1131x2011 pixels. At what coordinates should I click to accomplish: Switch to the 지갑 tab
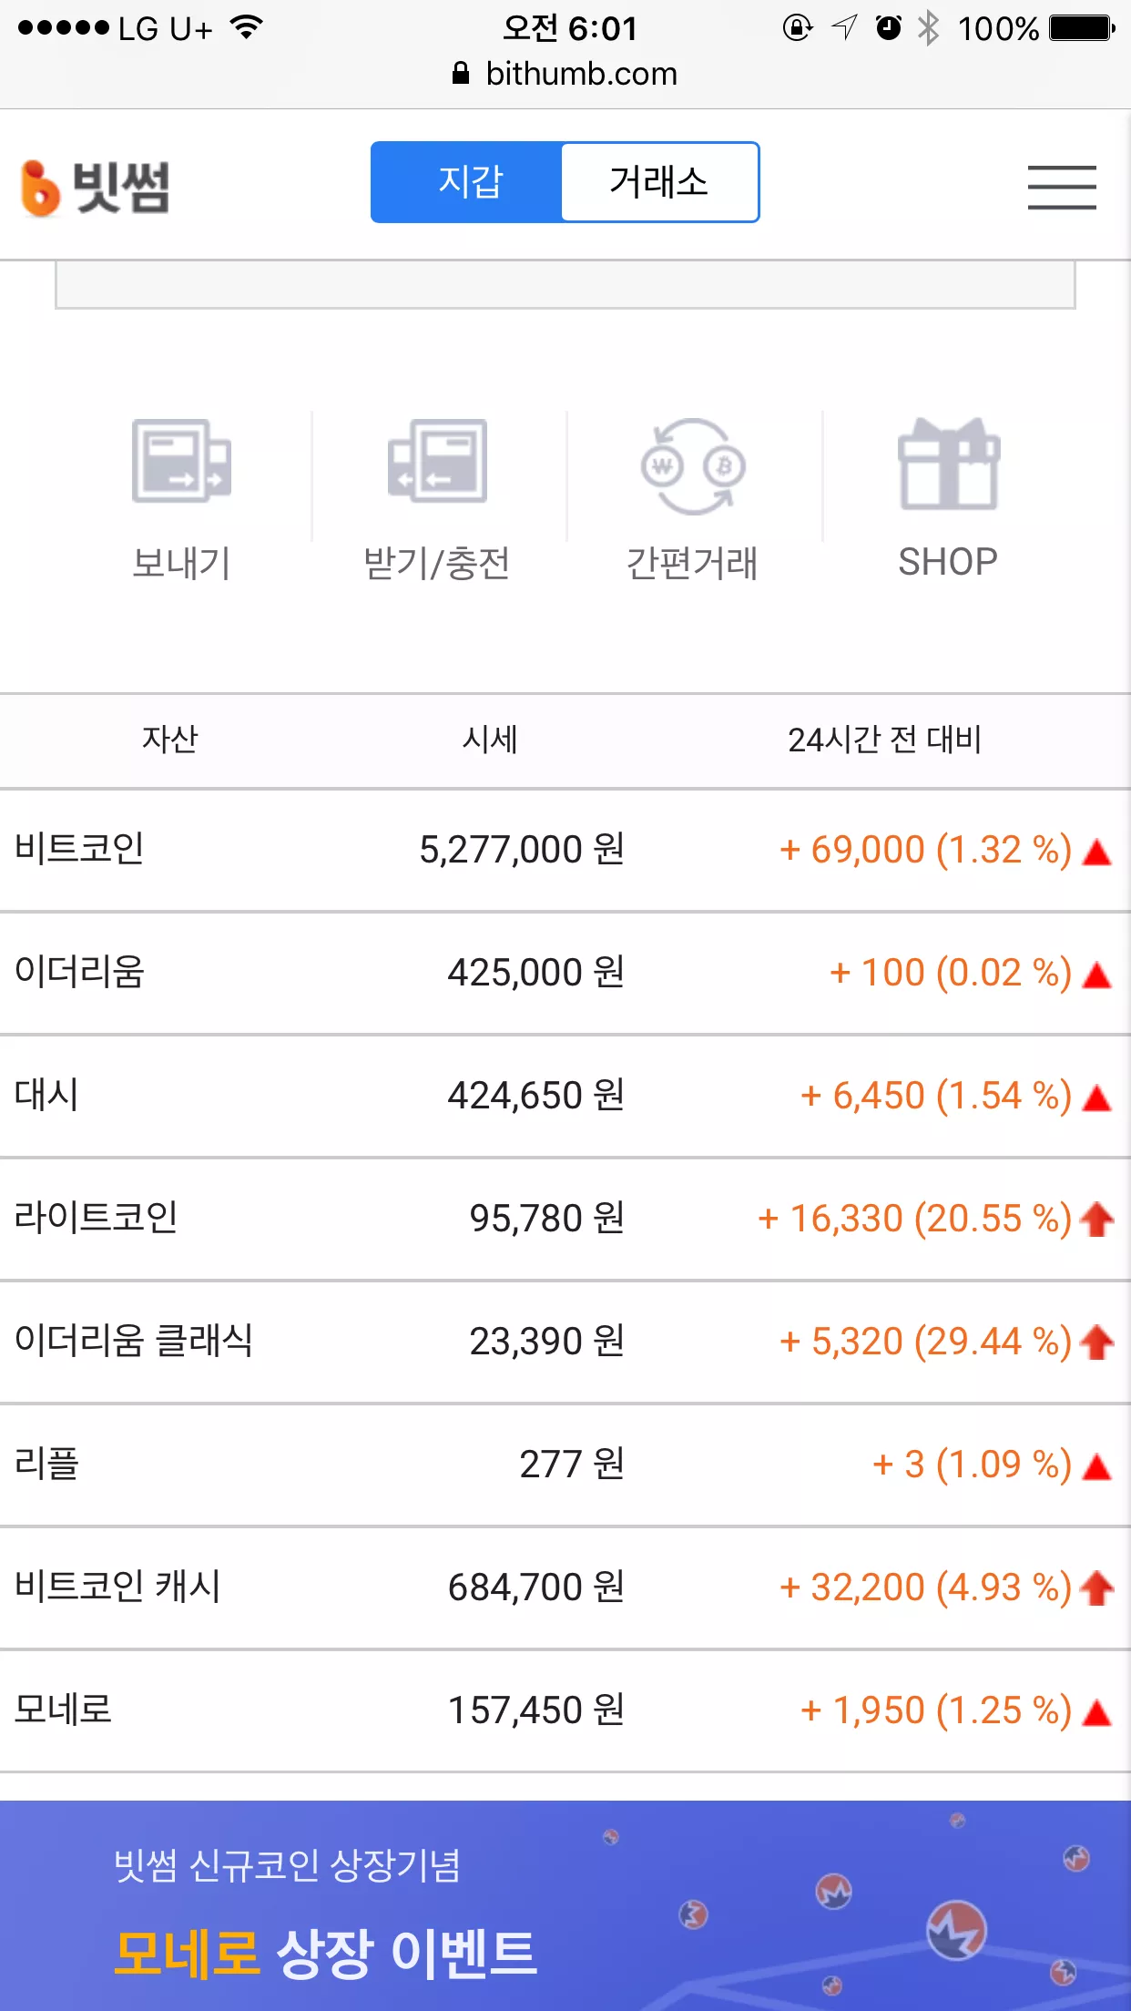pyautogui.click(x=467, y=181)
